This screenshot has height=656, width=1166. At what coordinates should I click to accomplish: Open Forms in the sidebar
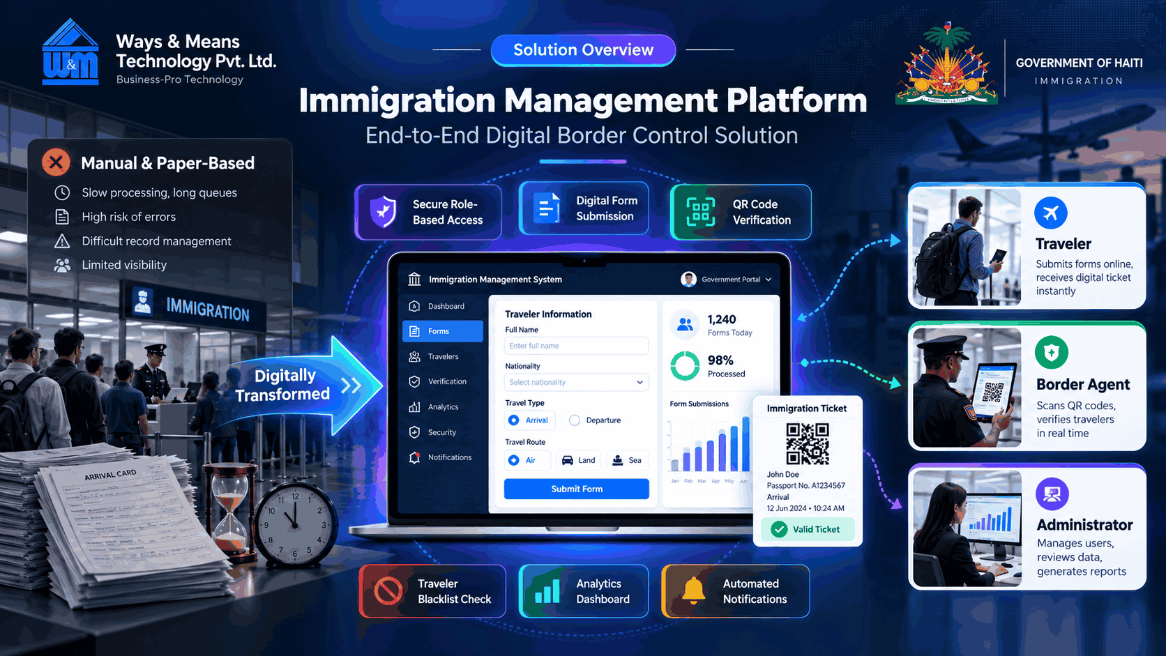(x=442, y=331)
